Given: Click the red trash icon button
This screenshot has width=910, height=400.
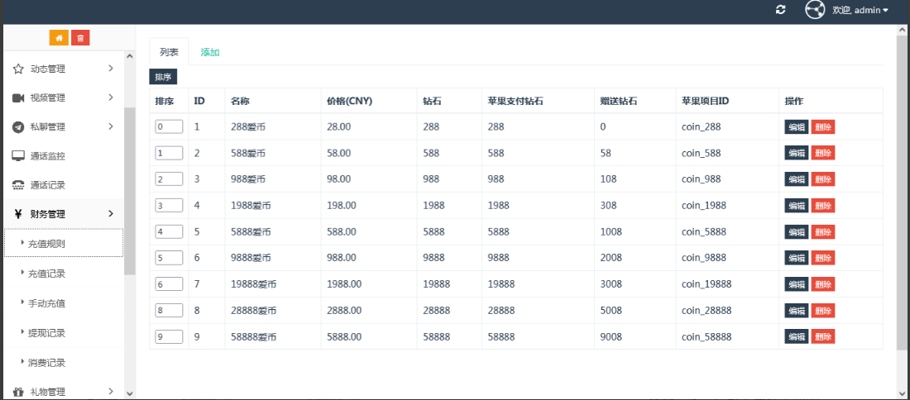Looking at the screenshot, I should coord(80,38).
